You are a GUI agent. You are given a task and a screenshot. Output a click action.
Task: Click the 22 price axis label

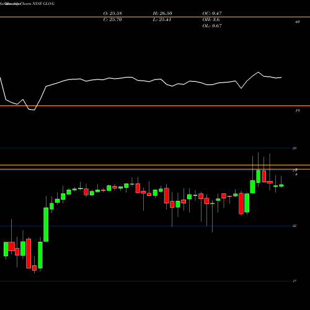(x=294, y=226)
